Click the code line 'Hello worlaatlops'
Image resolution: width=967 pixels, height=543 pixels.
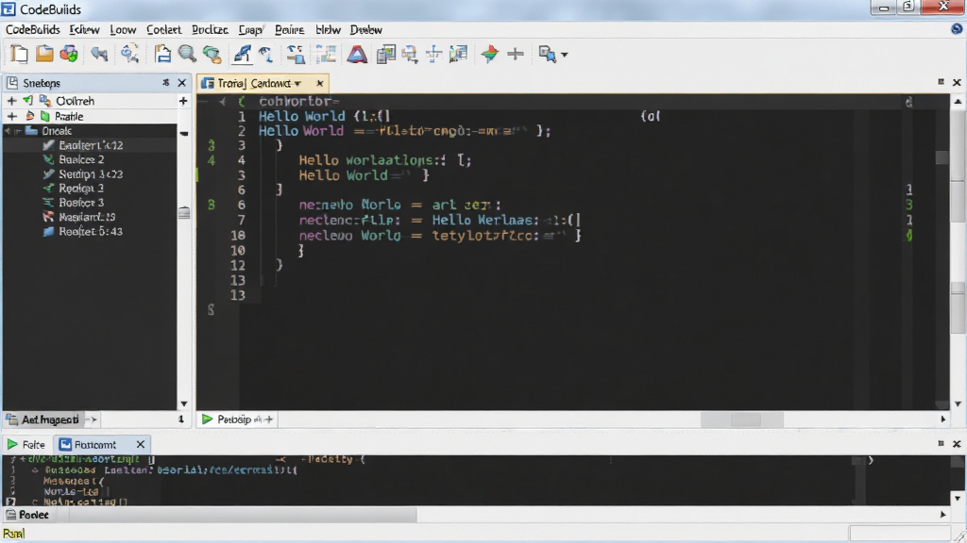pyautogui.click(x=385, y=160)
